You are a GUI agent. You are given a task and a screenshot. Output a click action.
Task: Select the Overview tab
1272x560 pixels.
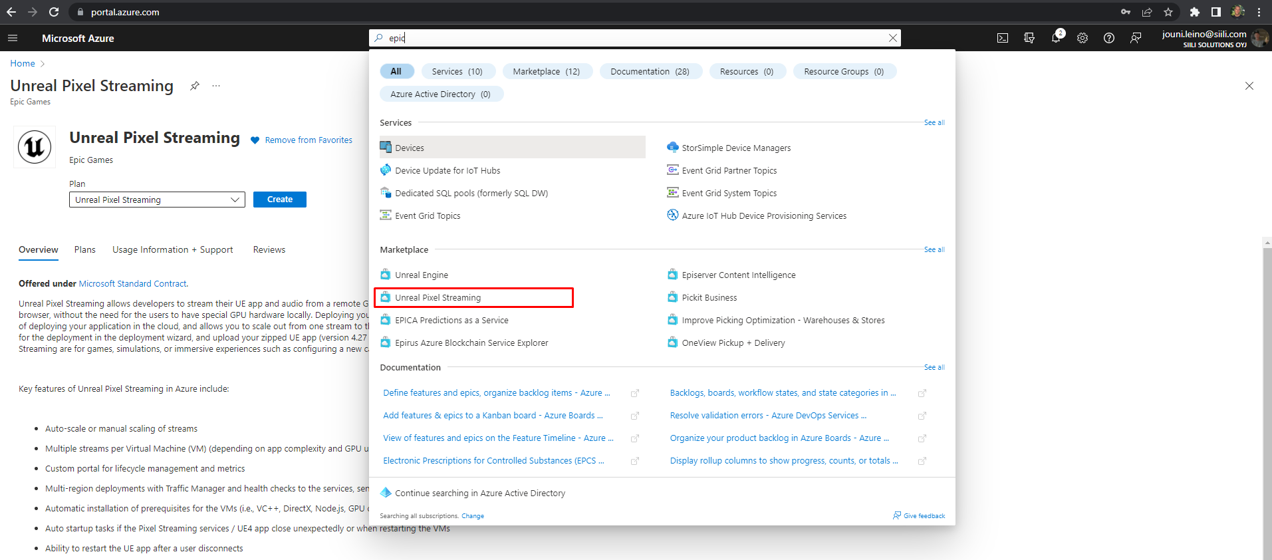tap(39, 249)
